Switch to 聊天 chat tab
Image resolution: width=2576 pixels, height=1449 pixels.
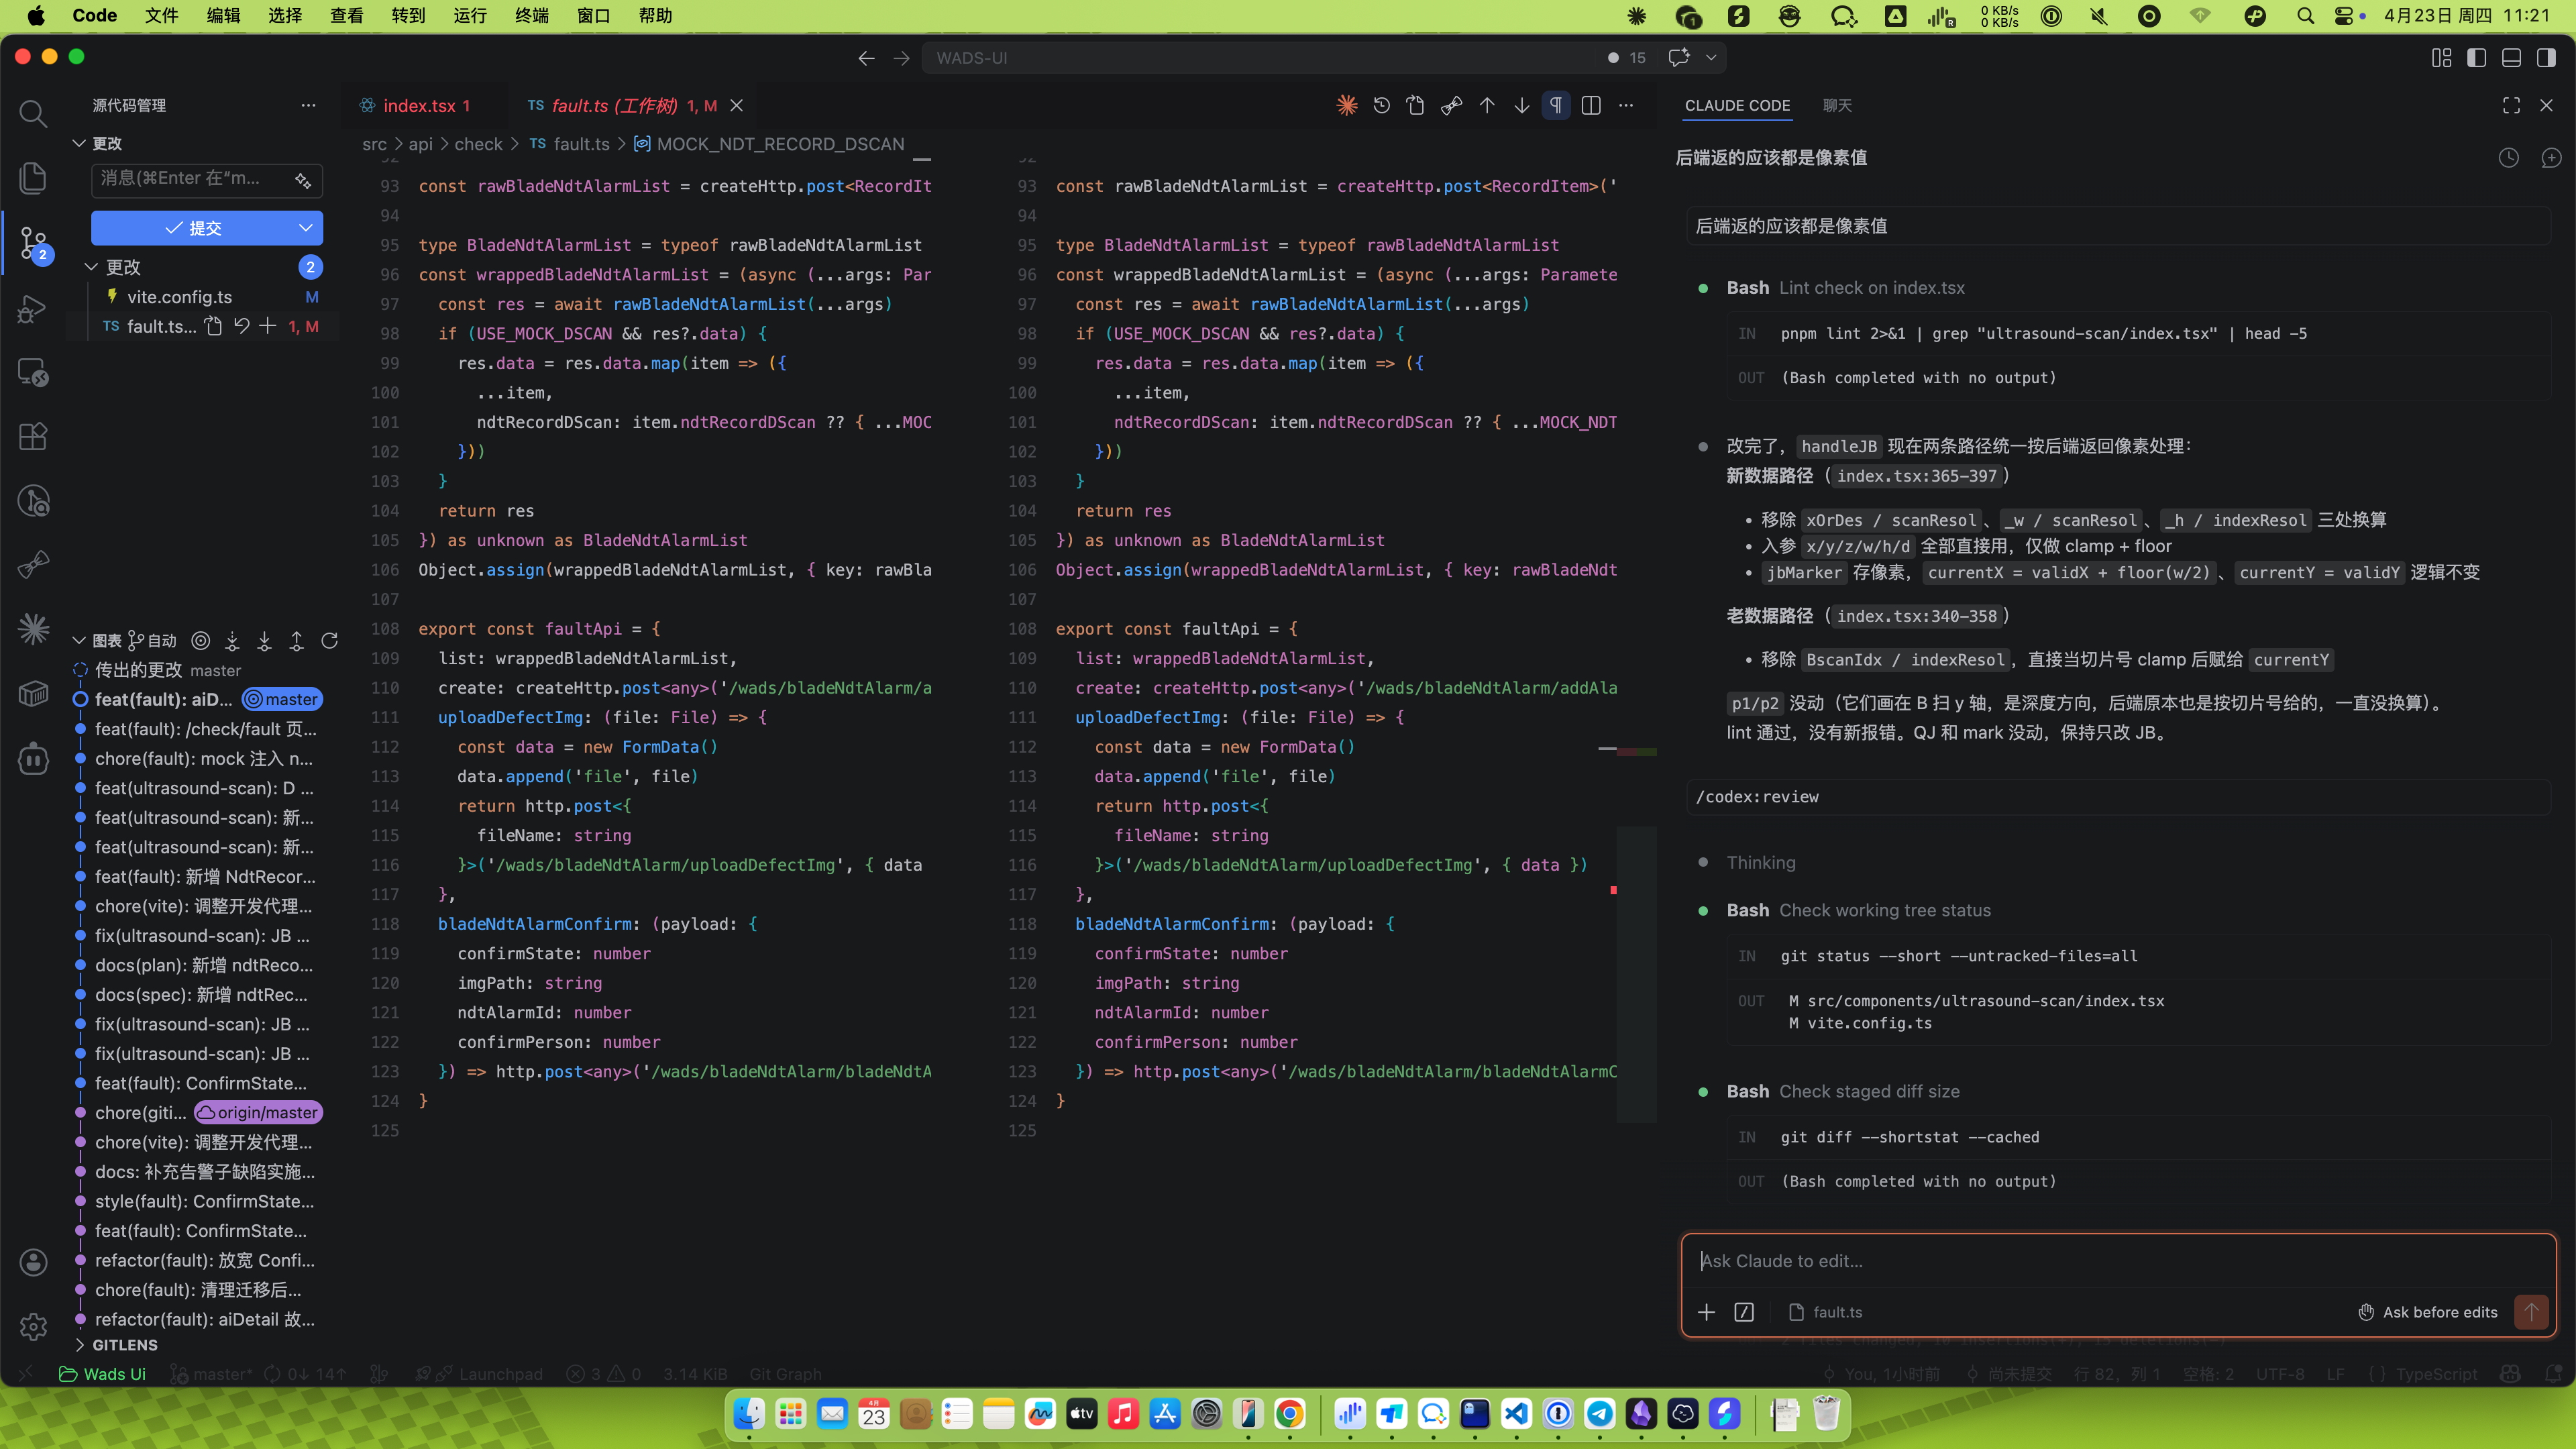1837,105
